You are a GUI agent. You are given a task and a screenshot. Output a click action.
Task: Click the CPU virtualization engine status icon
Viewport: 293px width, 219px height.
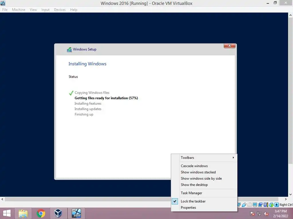click(266, 205)
